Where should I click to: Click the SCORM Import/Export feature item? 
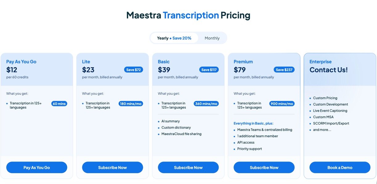pyautogui.click(x=331, y=123)
